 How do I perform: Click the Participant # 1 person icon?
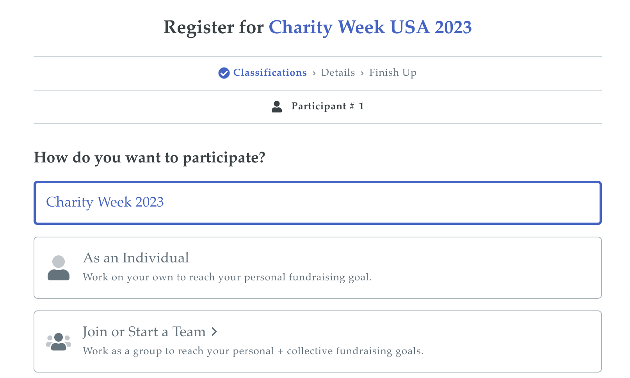pyautogui.click(x=277, y=106)
